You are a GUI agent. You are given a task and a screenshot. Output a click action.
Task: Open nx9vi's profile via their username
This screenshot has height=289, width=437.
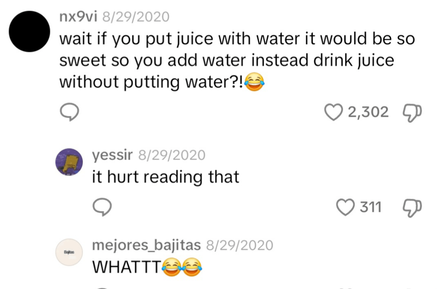[x=78, y=17]
